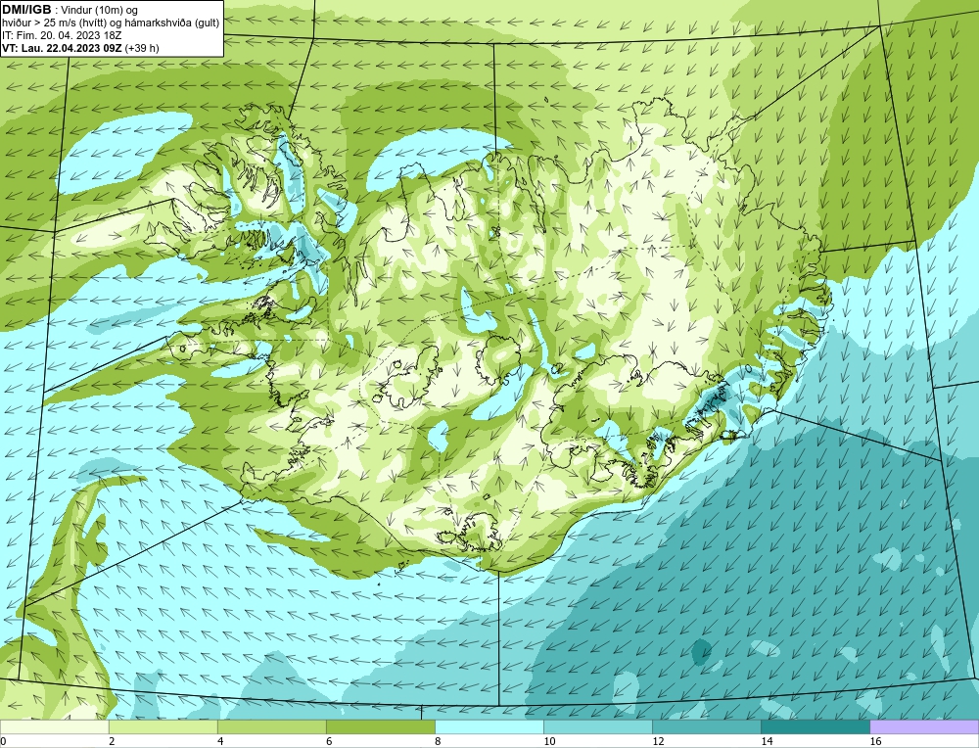Click the legend scale label '14'

coord(767,741)
